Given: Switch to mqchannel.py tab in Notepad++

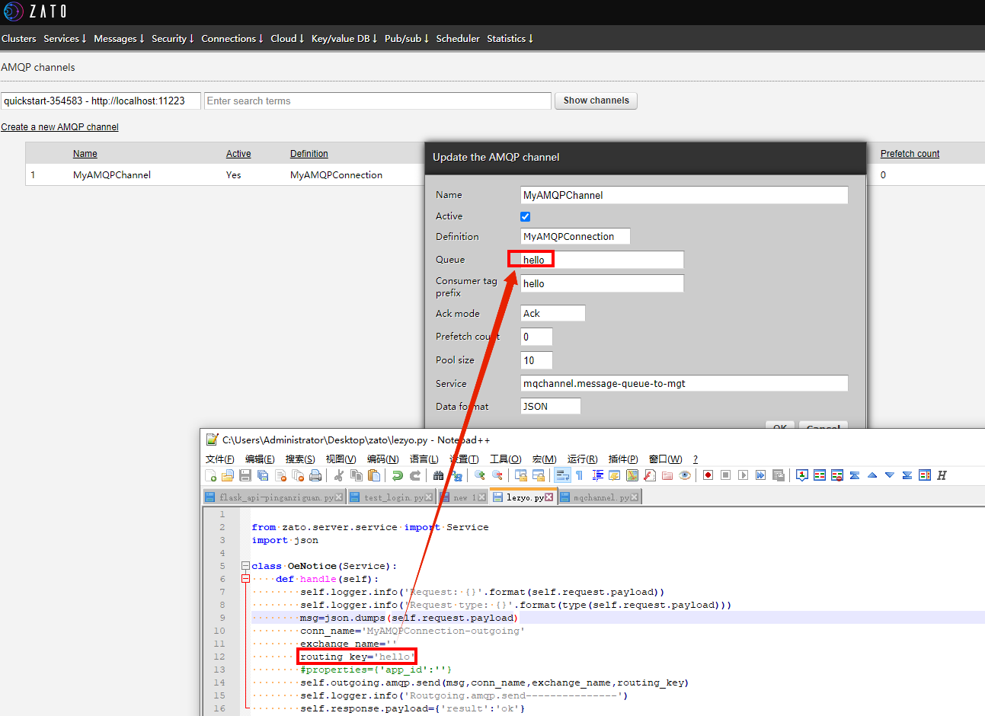Looking at the screenshot, I should 600,497.
